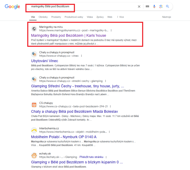The height and width of the screenshot is (170, 190).
Task: Open the Google logo homepage link
Action: tap(12, 7)
